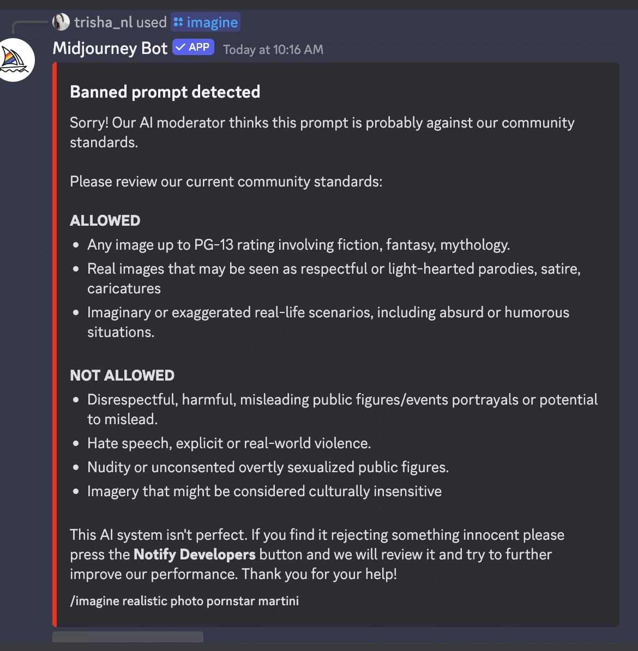
Task: Click the ALLOWED heading
Action: 105,220
